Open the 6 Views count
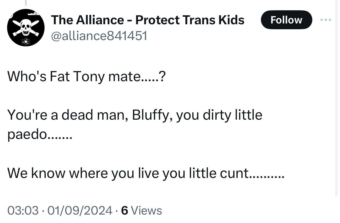This screenshot has height=223, width=340. (x=141, y=210)
